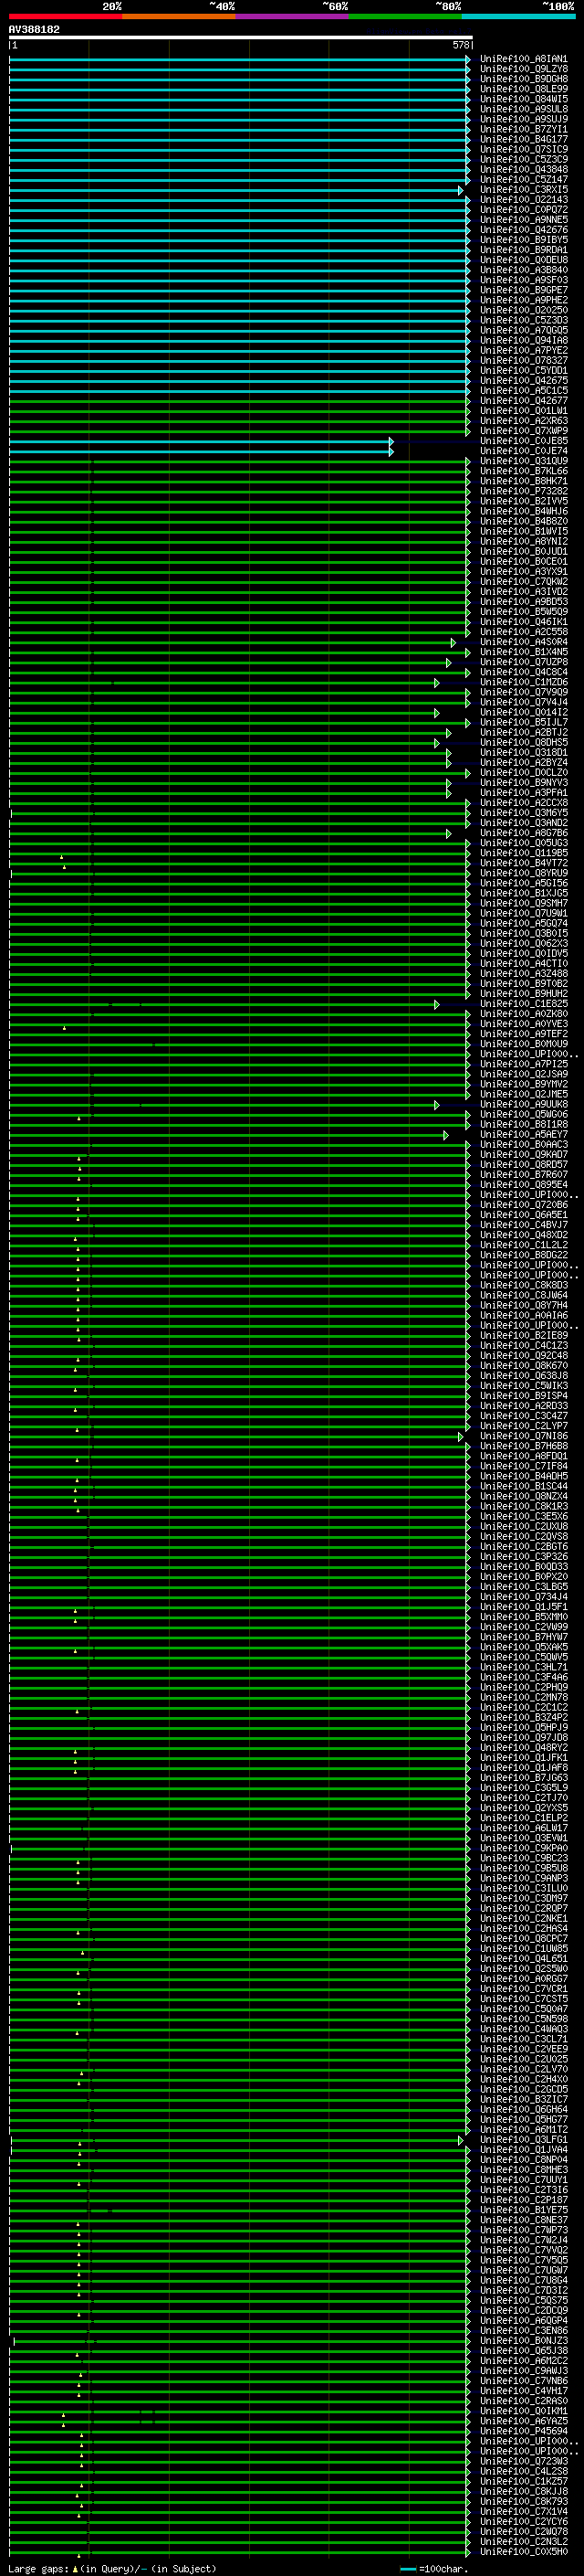Click hit label UniRef100_B4ADH5

(523, 1476)
